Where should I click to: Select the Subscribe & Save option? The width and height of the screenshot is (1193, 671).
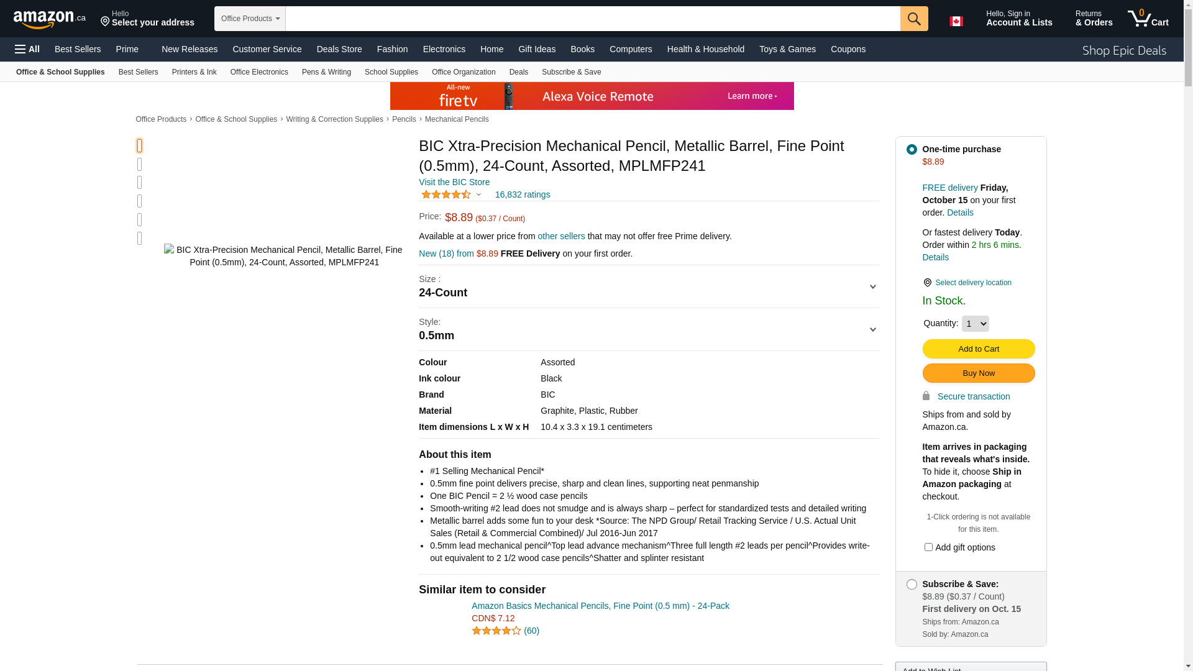[912, 585]
